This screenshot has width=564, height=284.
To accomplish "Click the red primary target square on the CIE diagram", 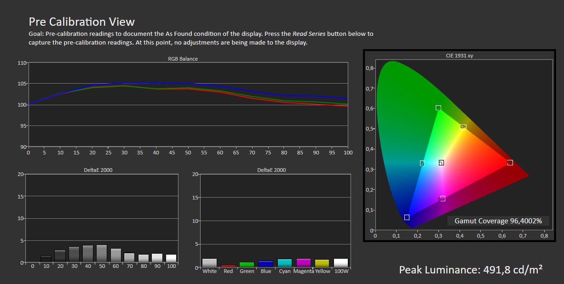I will (510, 163).
